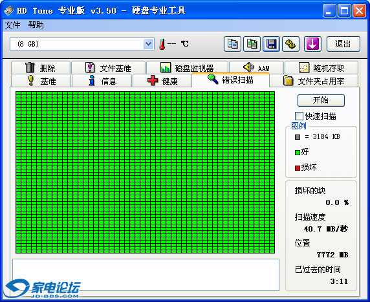Switch to the 随机存取 tab
The width and height of the screenshot is (370, 302).
[x=321, y=67]
